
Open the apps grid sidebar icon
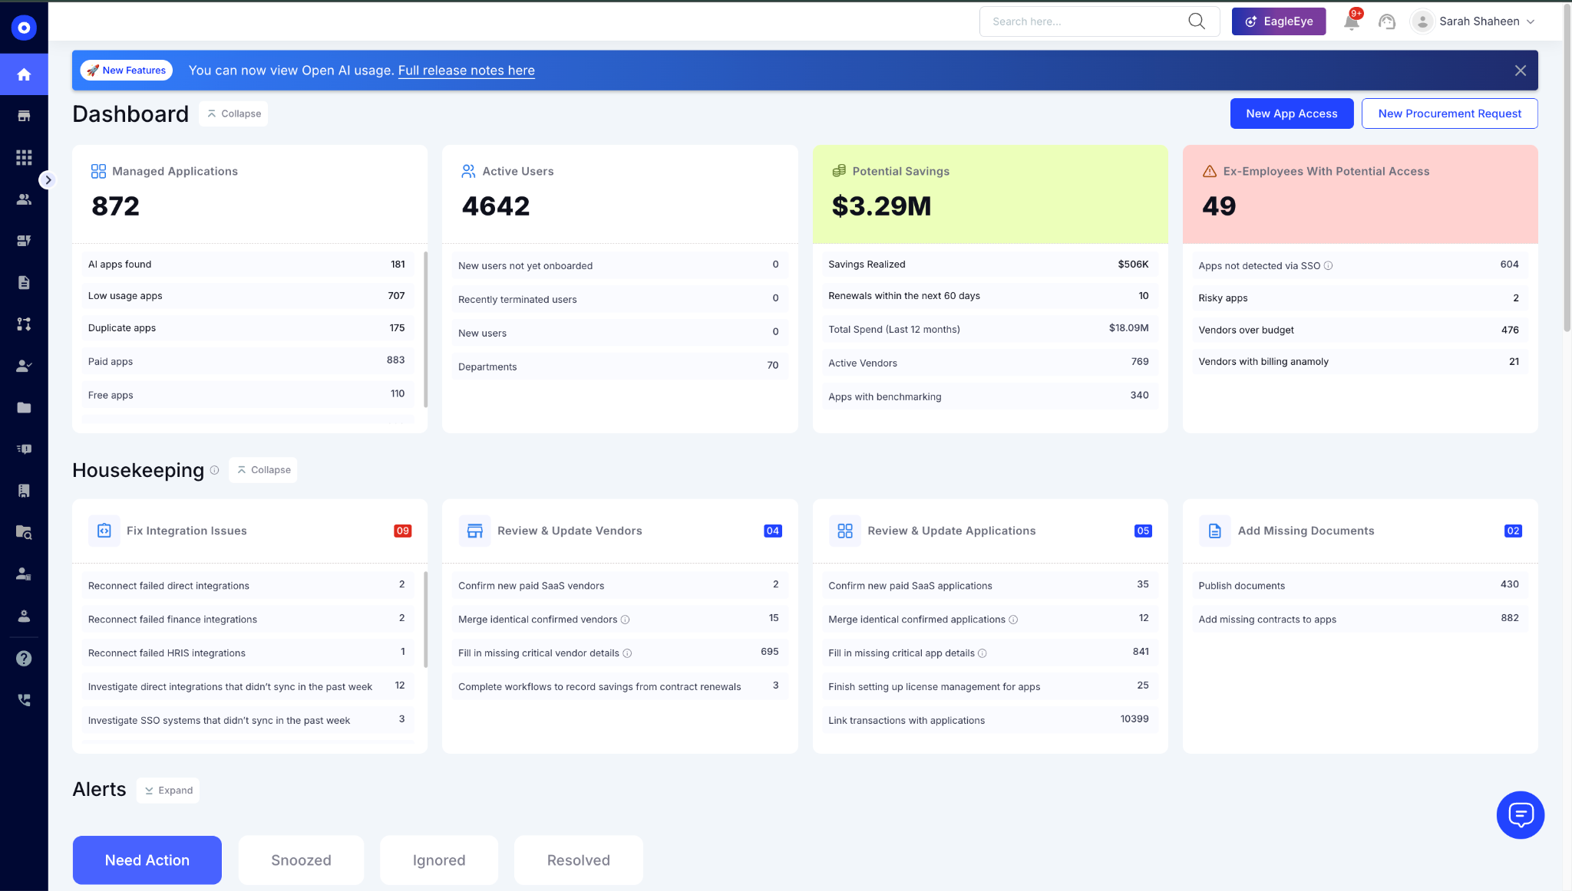point(24,157)
